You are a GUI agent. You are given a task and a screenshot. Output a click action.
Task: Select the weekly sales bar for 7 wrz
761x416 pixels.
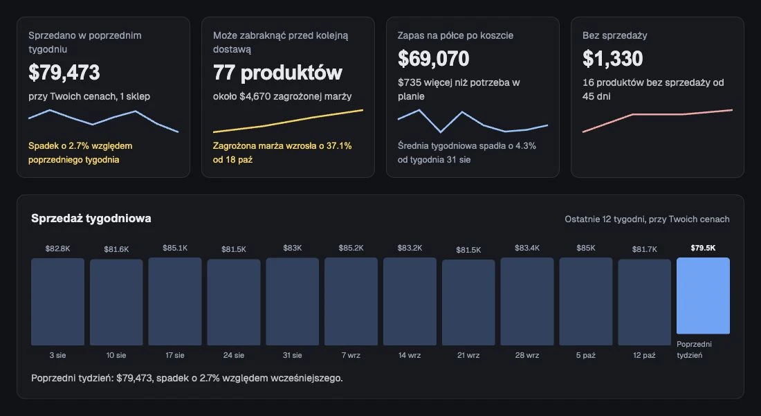(351, 301)
